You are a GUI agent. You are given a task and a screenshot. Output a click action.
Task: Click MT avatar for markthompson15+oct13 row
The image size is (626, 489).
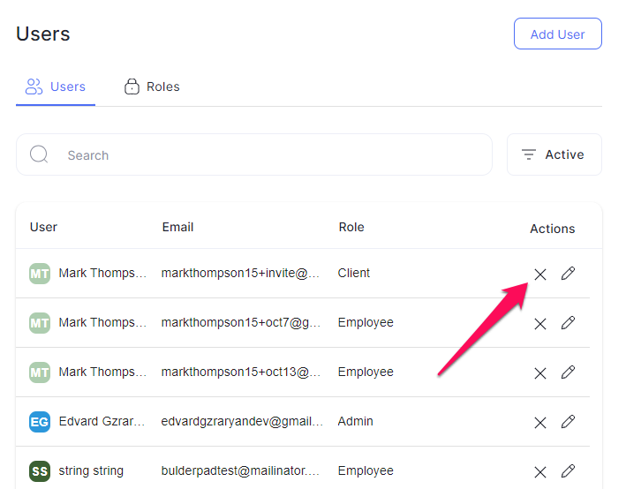(x=40, y=372)
